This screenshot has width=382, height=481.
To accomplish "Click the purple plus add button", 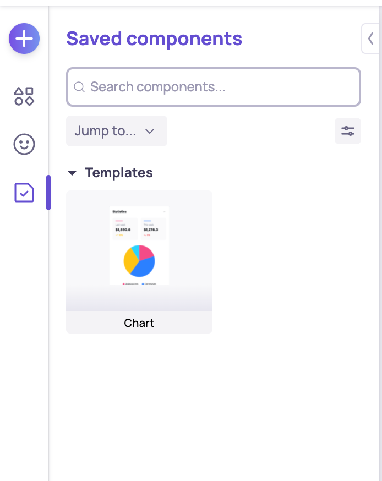I will click(x=24, y=39).
